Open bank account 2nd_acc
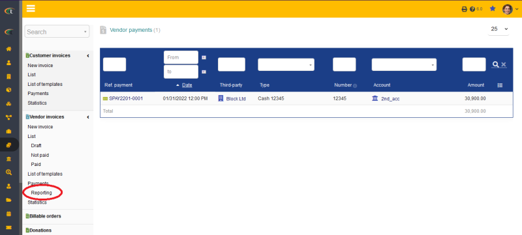 point(390,99)
